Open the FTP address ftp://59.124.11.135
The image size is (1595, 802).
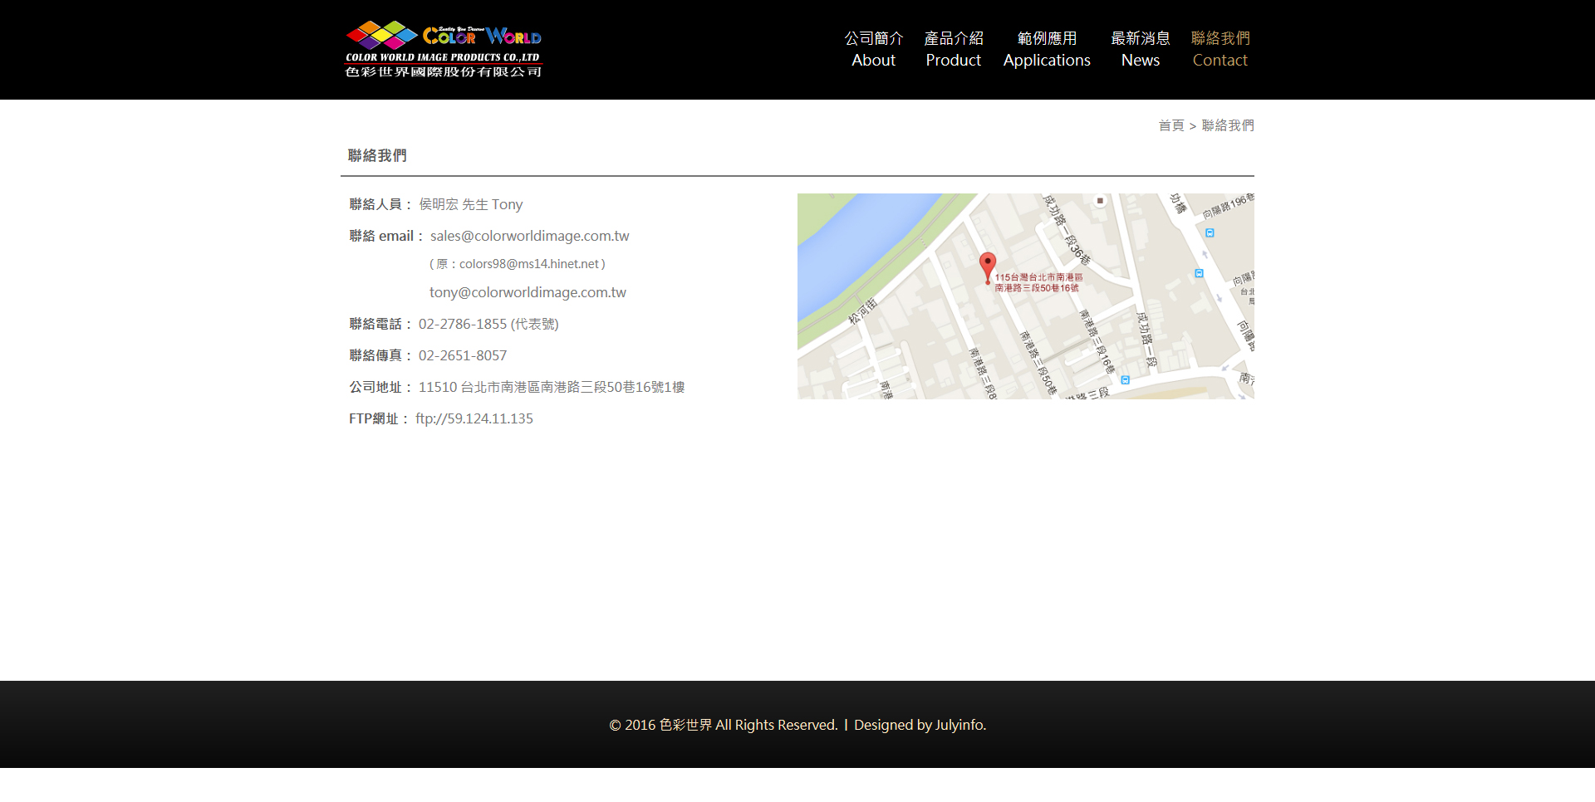[474, 418]
